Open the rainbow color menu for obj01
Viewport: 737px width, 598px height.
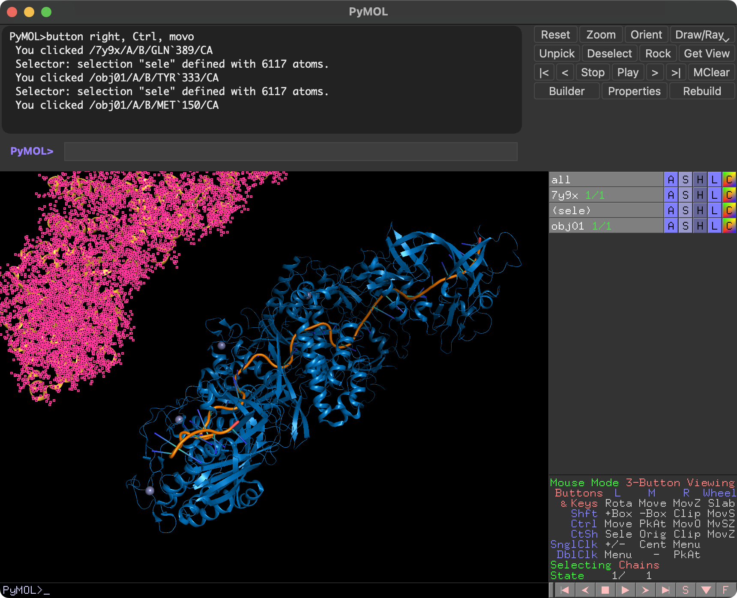[x=729, y=225]
